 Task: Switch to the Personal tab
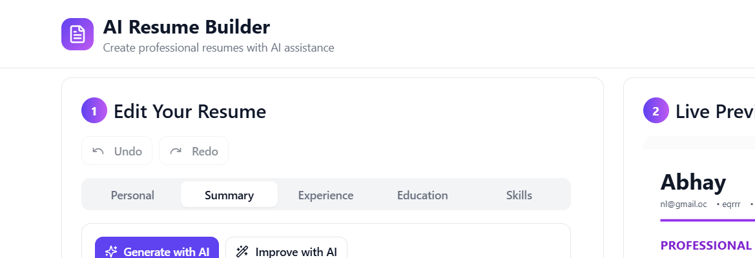(132, 195)
